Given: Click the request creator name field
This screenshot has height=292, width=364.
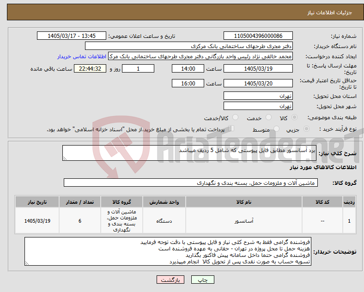Looking at the screenshot, I should 200,56.
